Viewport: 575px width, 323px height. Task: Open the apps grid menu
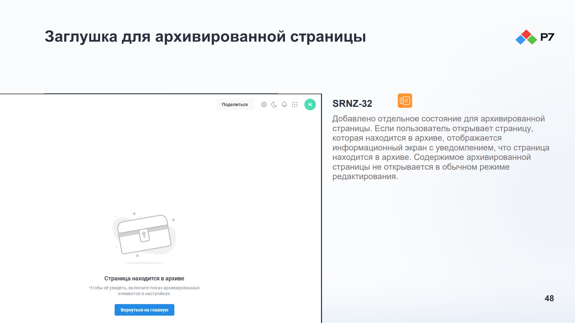pos(295,105)
